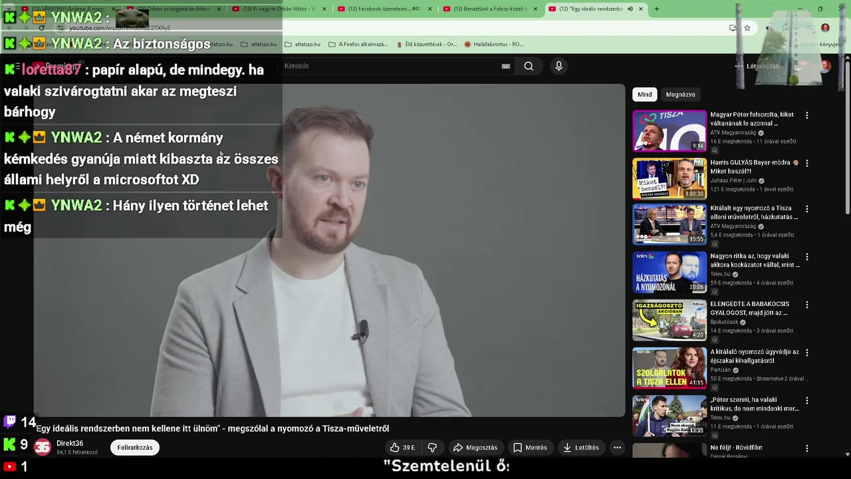Open a new browser tab with plus
Image resolution: width=851 pixels, height=479 pixels.
(657, 9)
